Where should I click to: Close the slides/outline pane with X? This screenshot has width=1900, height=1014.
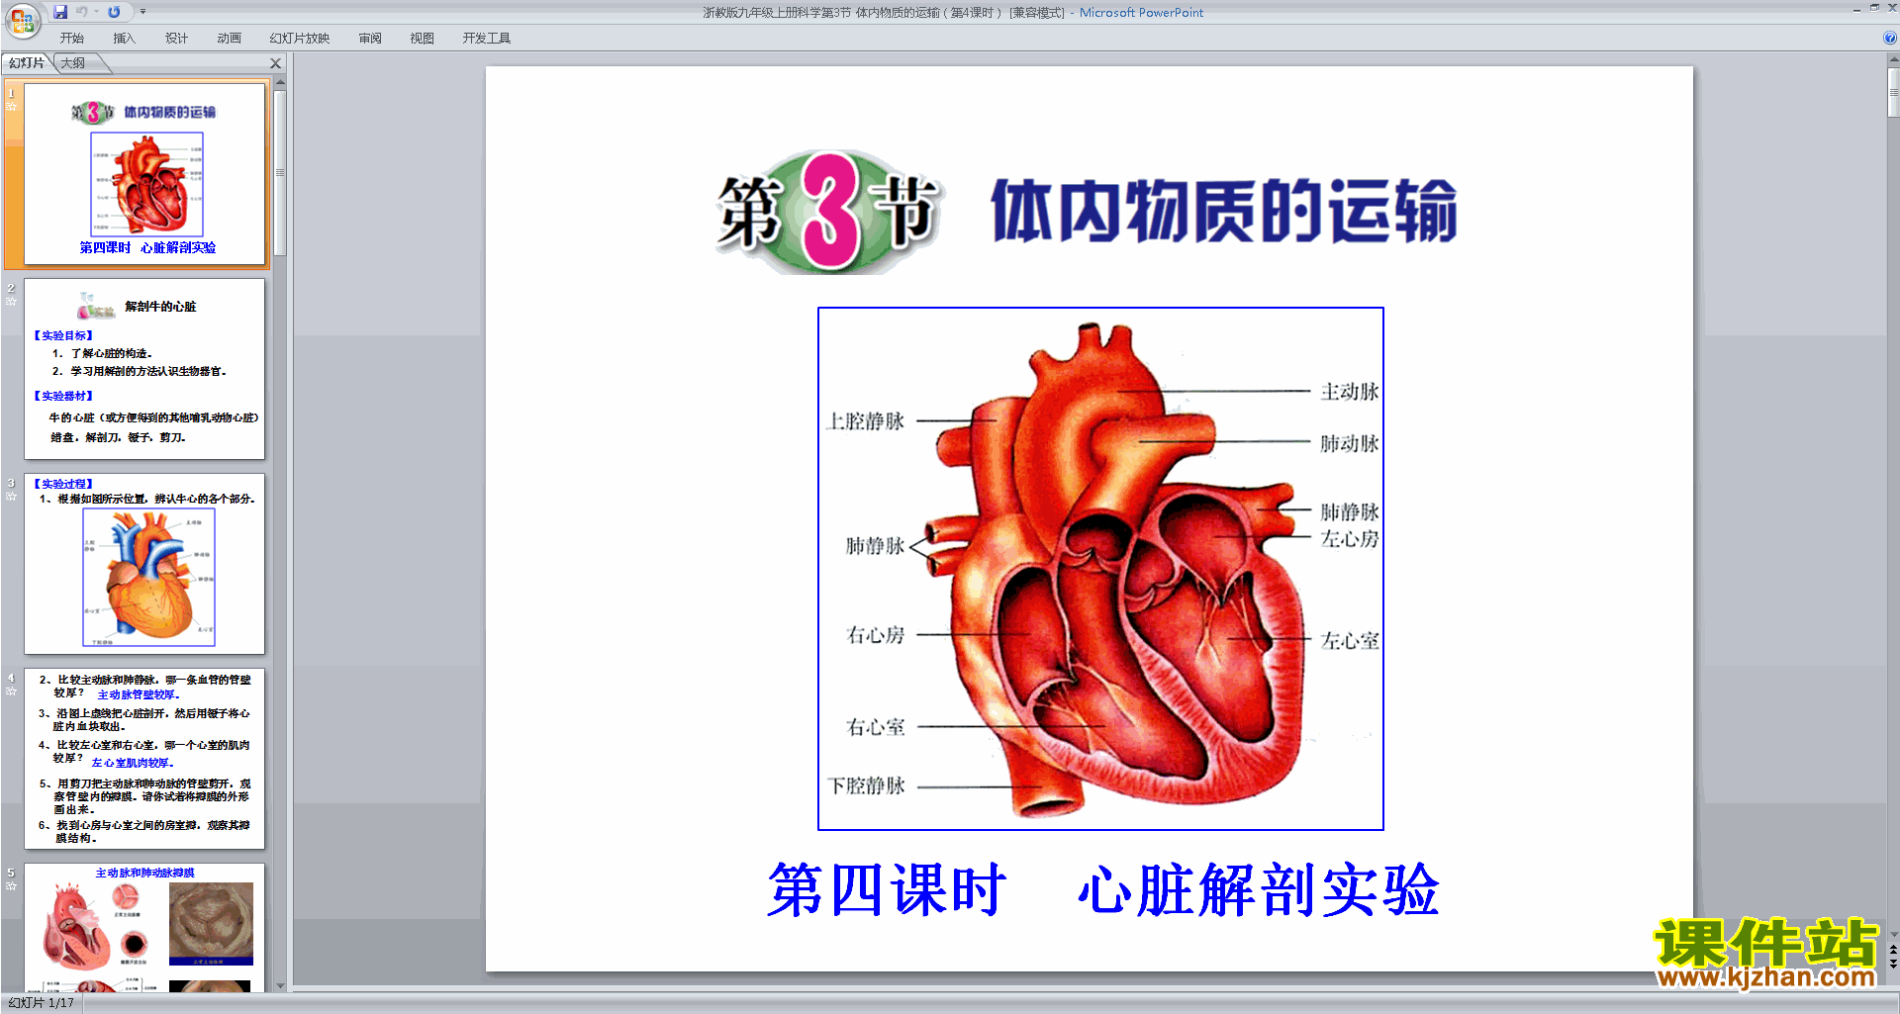tap(276, 63)
